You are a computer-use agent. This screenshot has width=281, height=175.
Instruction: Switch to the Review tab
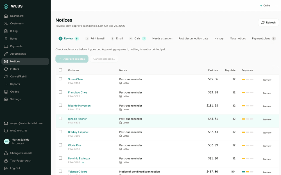pos(69,38)
